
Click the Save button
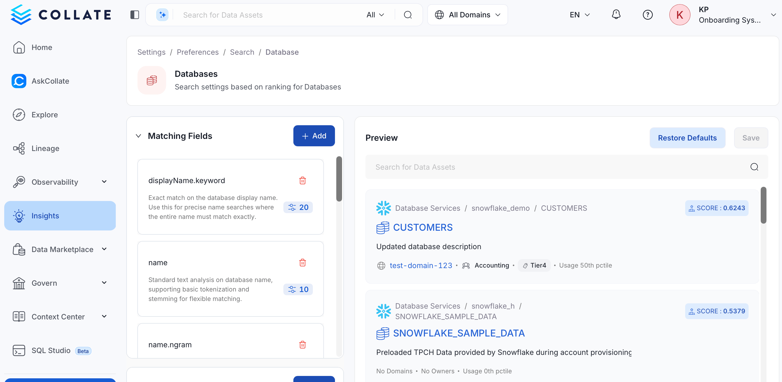pos(751,138)
